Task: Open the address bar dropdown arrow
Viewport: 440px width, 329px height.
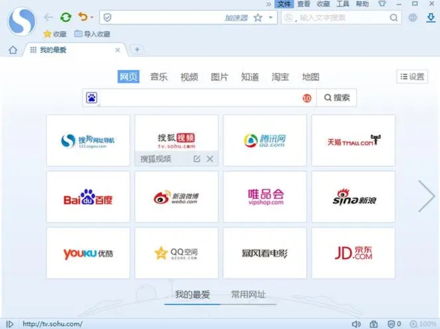Action: pos(271,17)
